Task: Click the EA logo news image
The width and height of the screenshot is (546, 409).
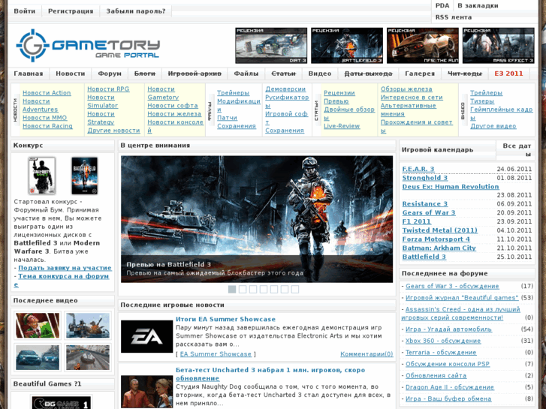Action: (x=146, y=337)
